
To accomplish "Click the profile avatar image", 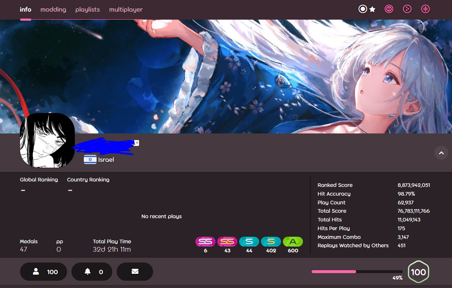I will tap(47, 140).
